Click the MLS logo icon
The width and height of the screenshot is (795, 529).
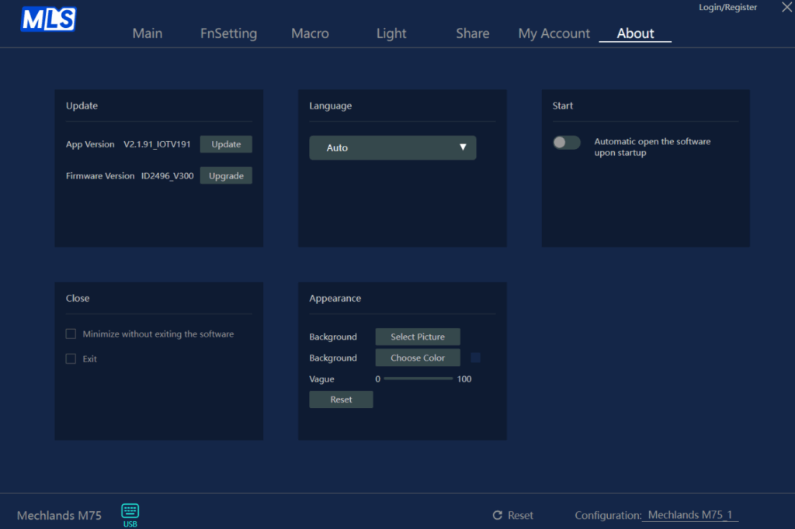(x=48, y=19)
